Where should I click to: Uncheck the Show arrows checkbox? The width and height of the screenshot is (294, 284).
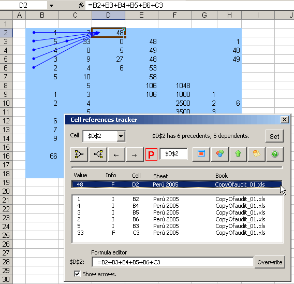(x=77, y=274)
